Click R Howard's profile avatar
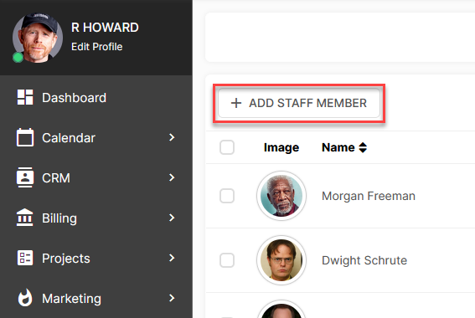Image resolution: width=475 pixels, height=318 pixels. click(x=38, y=38)
